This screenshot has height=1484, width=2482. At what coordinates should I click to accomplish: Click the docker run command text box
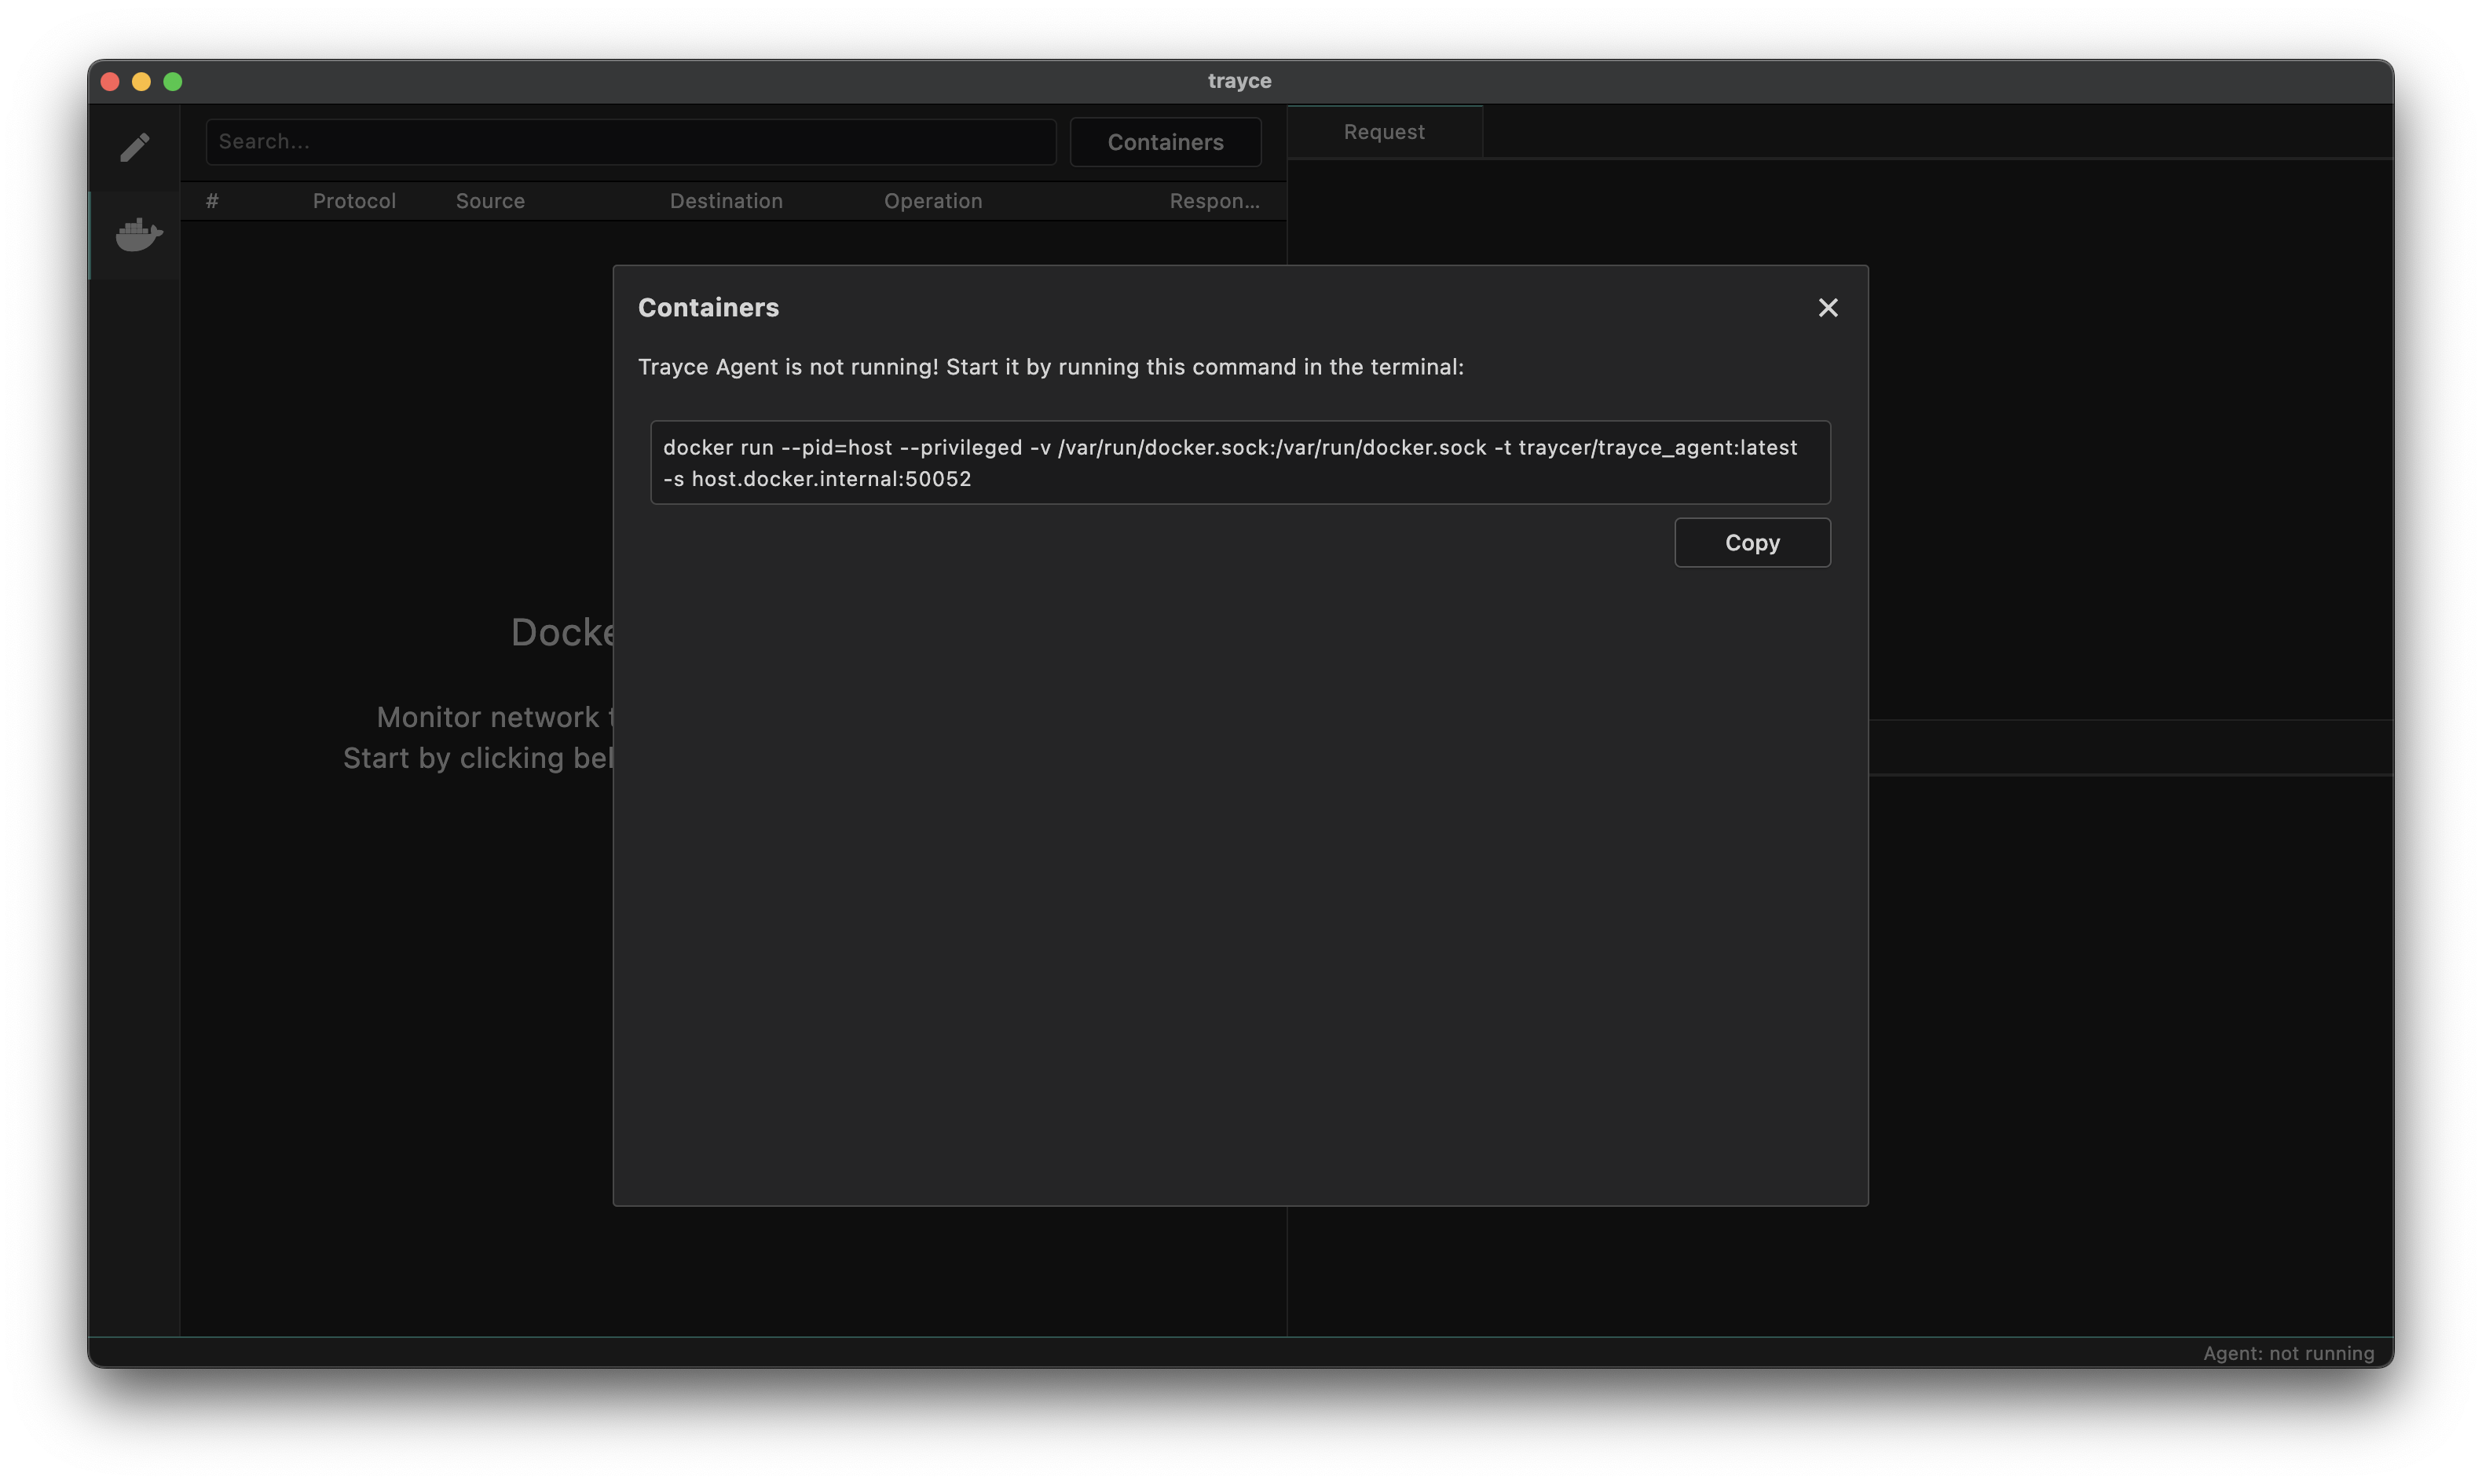(1240, 462)
